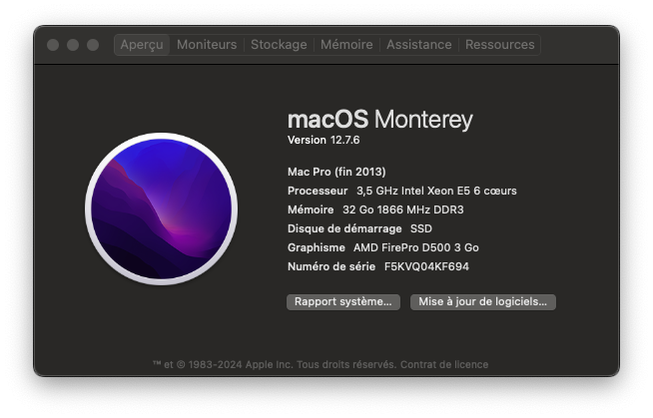Click the Disque de démarrage label
Image resolution: width=653 pixels, height=418 pixels.
344,228
